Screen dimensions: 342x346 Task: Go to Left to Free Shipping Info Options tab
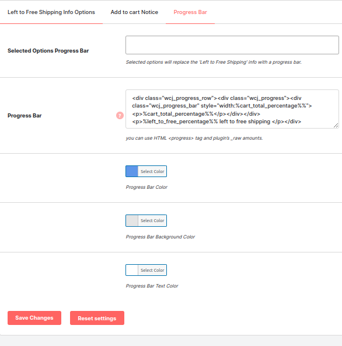click(51, 12)
